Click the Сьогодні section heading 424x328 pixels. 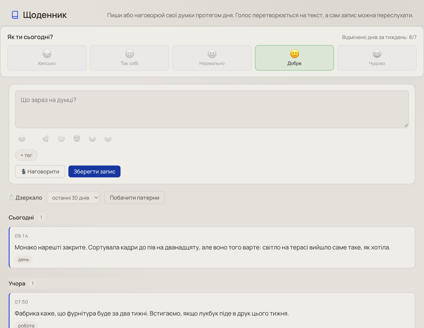21,217
